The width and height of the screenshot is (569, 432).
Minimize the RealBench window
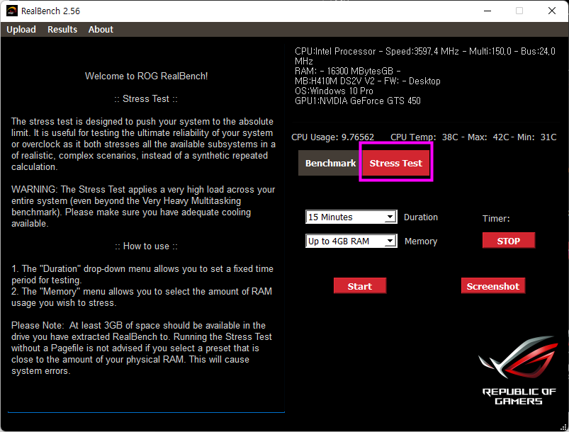click(x=488, y=11)
